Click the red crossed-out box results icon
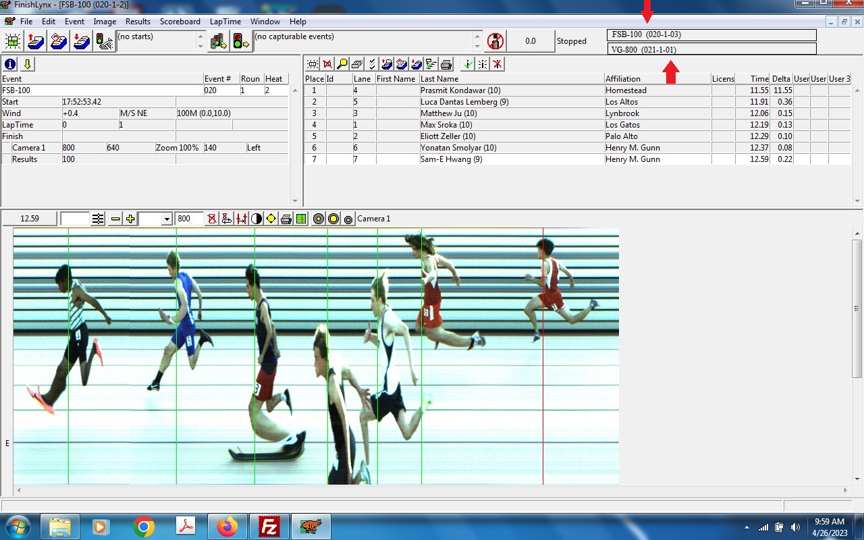 [x=327, y=64]
